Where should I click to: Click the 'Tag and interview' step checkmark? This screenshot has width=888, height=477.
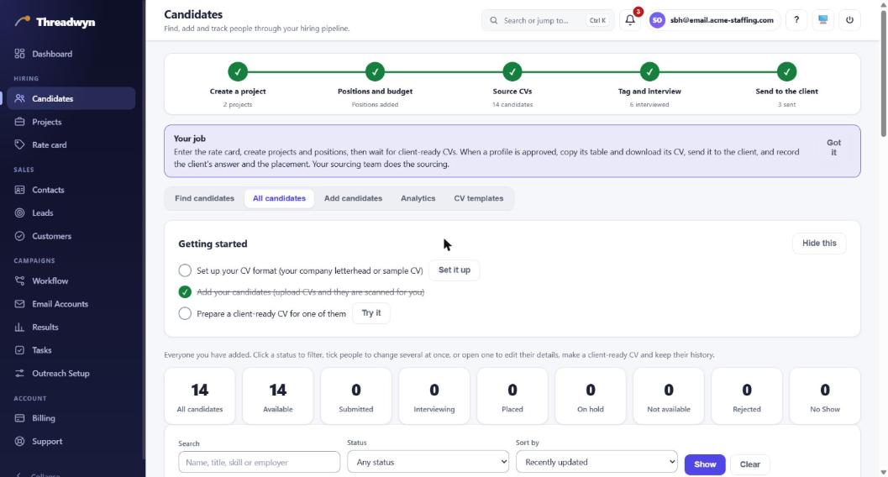click(649, 72)
